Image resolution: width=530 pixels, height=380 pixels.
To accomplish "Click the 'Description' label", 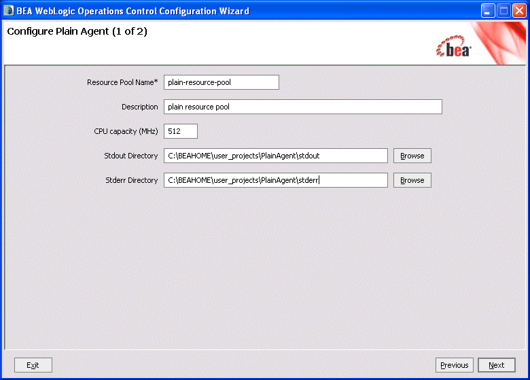I will pos(139,107).
